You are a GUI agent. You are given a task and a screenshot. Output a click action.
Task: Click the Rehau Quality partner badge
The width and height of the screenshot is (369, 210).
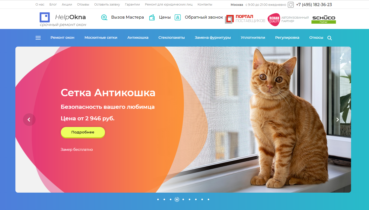288,20
